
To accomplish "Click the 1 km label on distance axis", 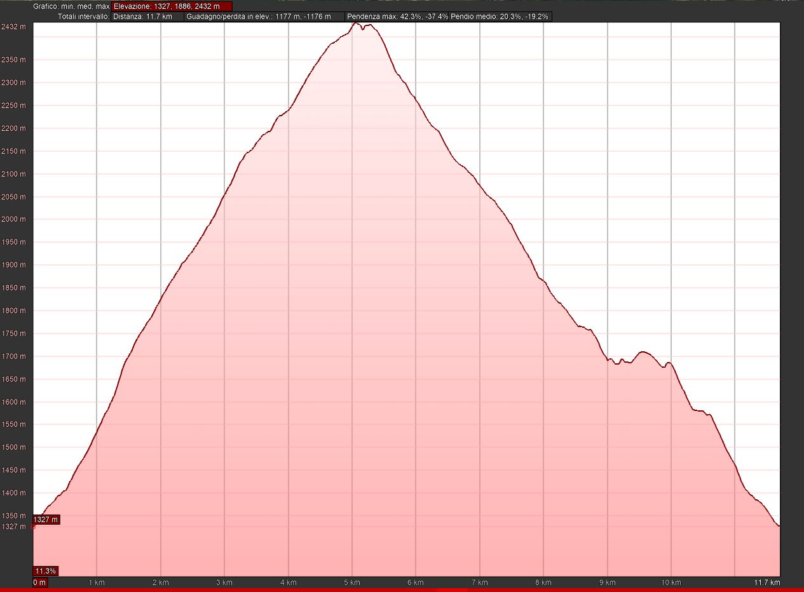I will (x=96, y=582).
